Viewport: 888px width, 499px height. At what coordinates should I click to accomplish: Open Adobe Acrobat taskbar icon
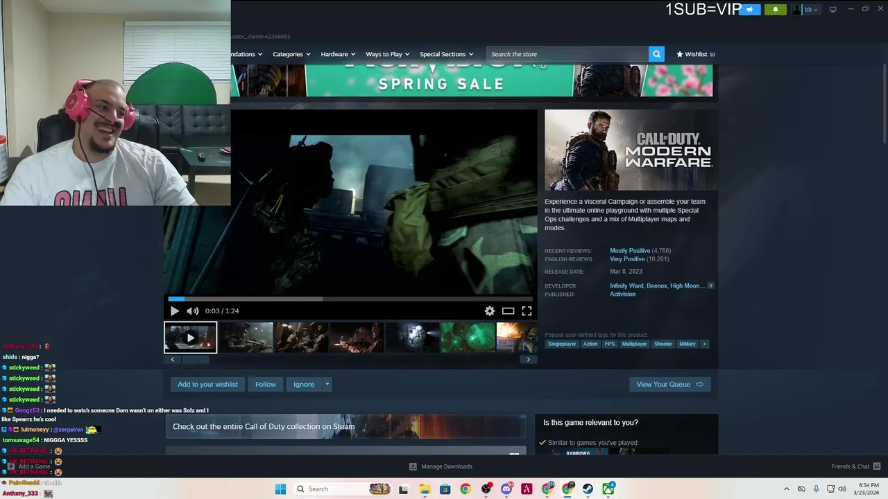(527, 489)
